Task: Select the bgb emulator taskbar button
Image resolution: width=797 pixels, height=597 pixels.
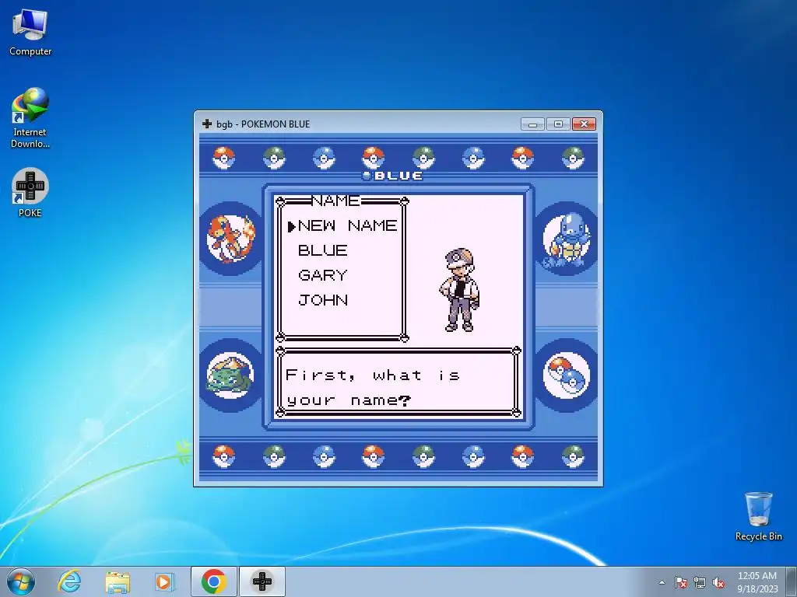Action: tap(262, 581)
